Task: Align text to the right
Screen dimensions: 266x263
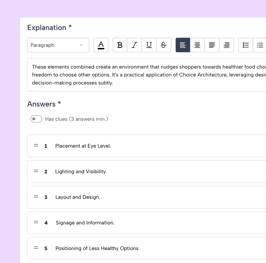Action: click(x=226, y=45)
